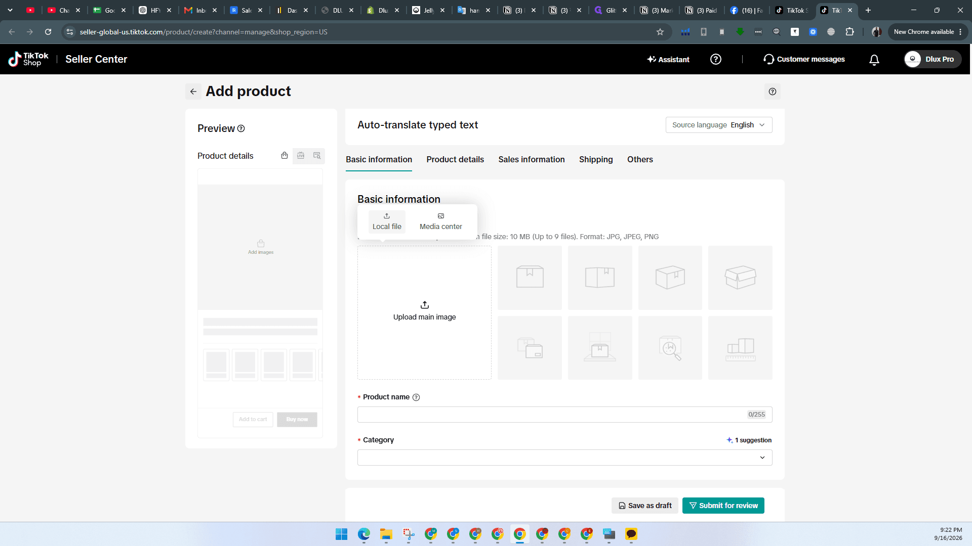Open Customer messages
The width and height of the screenshot is (972, 546).
pos(804,59)
